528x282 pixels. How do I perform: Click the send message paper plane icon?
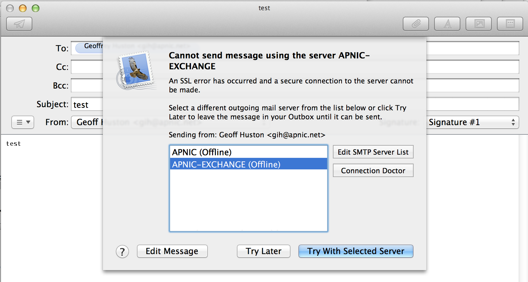coord(19,24)
